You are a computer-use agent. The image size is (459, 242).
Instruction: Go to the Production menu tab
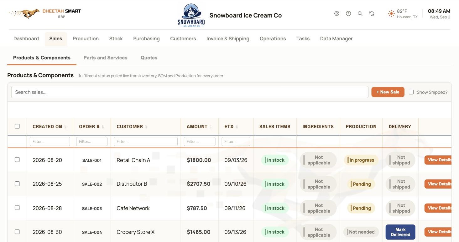click(x=86, y=38)
